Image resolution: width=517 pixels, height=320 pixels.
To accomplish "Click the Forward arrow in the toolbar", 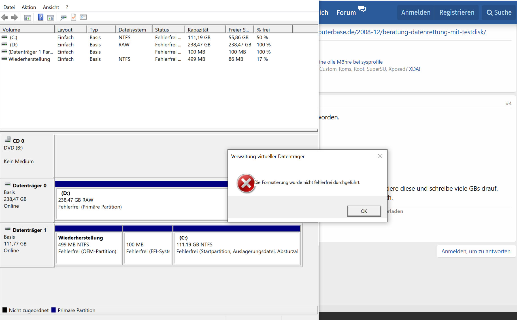I will 14,17.
